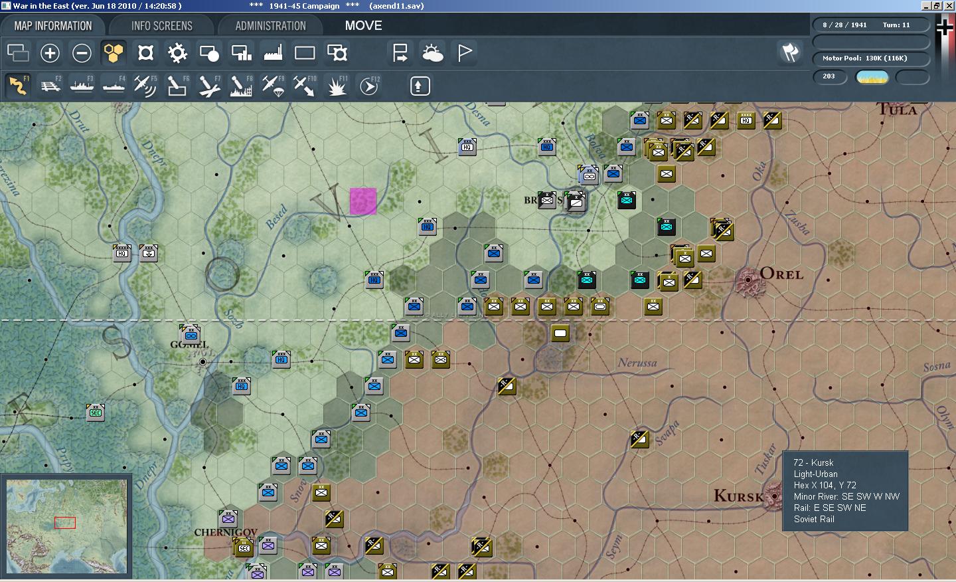Screen dimensions: 956x582
Task: Click the blue-yellow weather indicator pill
Action: pyautogui.click(x=872, y=77)
